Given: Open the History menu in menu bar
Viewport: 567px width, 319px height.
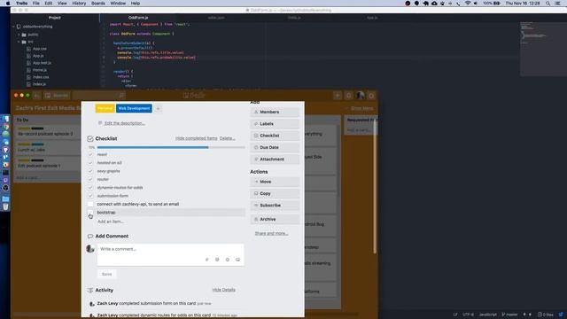Looking at the screenshot, I should tap(79, 4).
